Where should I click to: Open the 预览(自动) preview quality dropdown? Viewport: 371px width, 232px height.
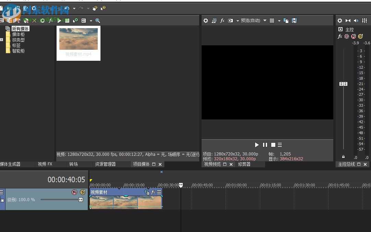pos(265,21)
